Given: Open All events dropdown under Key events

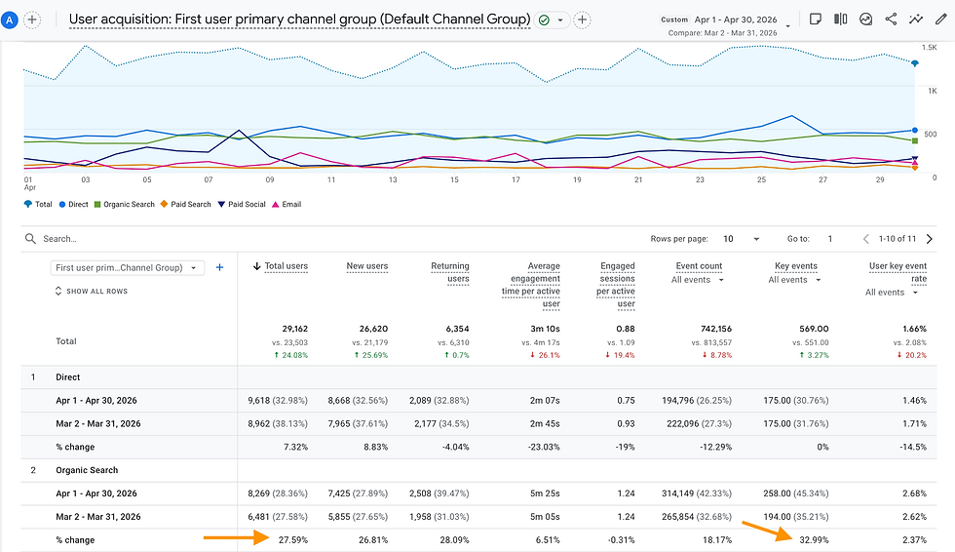Looking at the screenshot, I should pos(795,280).
